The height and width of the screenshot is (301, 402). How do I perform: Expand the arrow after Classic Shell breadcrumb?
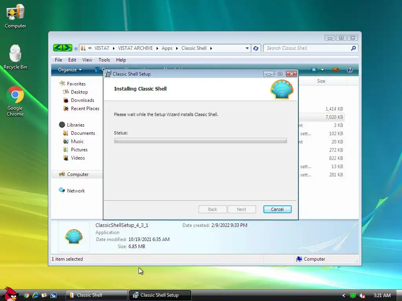tap(211, 48)
